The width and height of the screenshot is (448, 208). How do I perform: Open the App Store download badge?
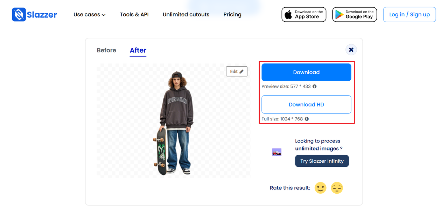[304, 15]
